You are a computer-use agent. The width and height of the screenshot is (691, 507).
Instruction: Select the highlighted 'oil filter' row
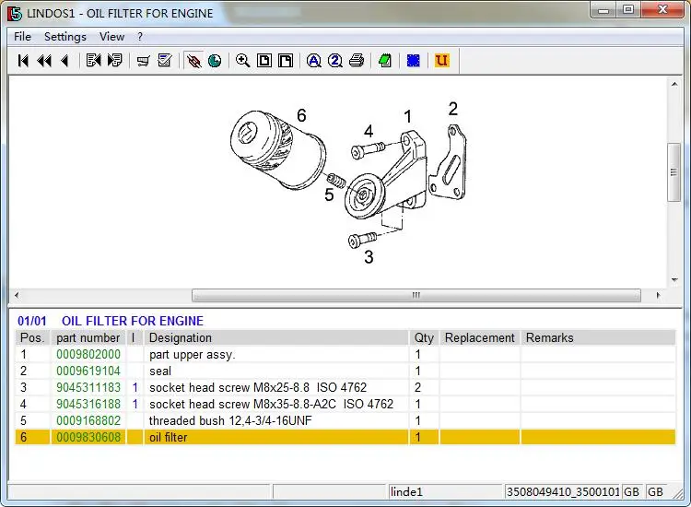345,437
